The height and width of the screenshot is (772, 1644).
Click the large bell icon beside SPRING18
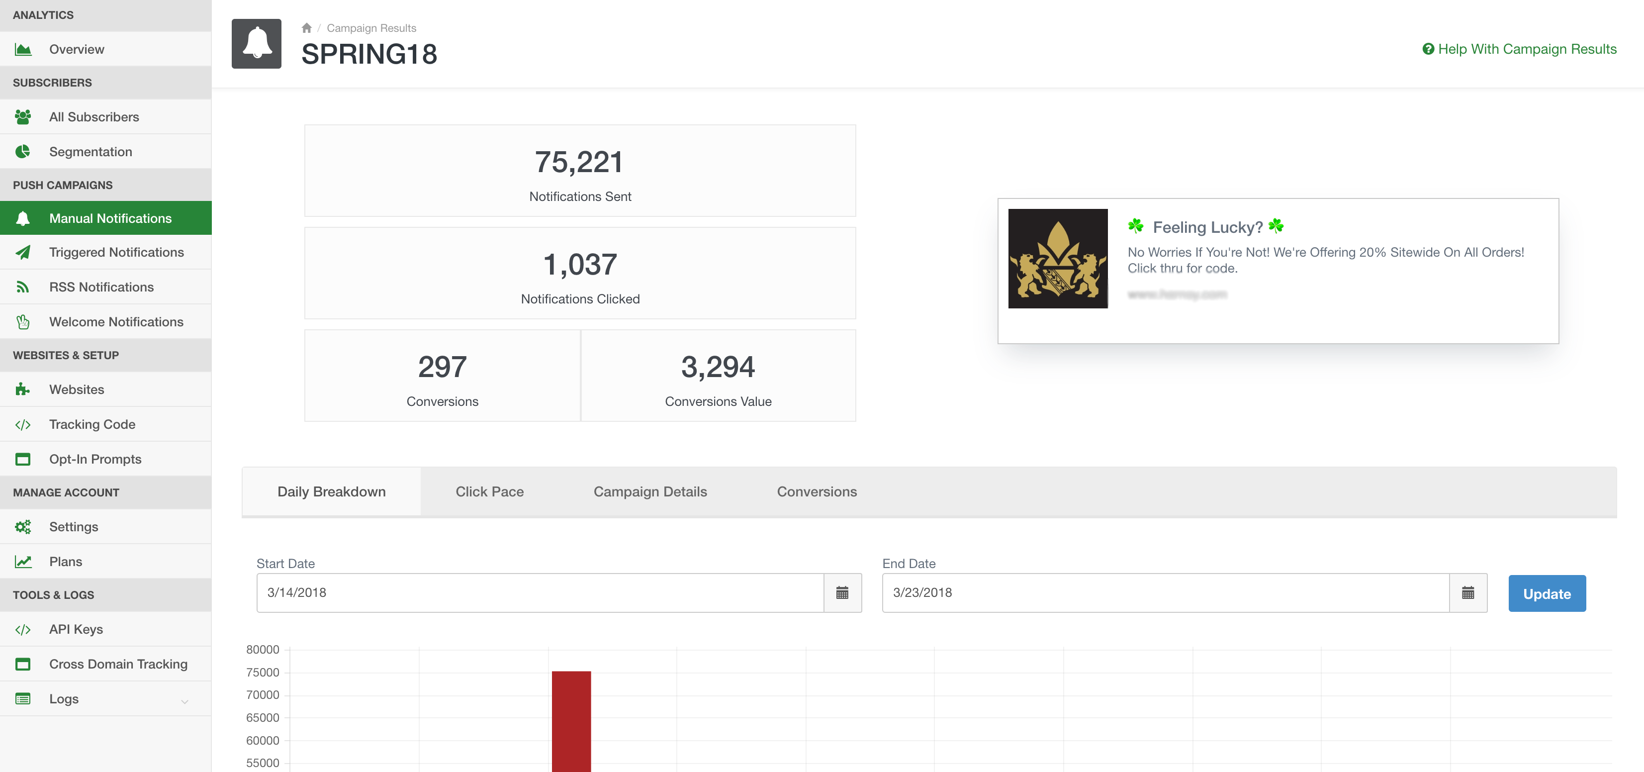pos(257,43)
